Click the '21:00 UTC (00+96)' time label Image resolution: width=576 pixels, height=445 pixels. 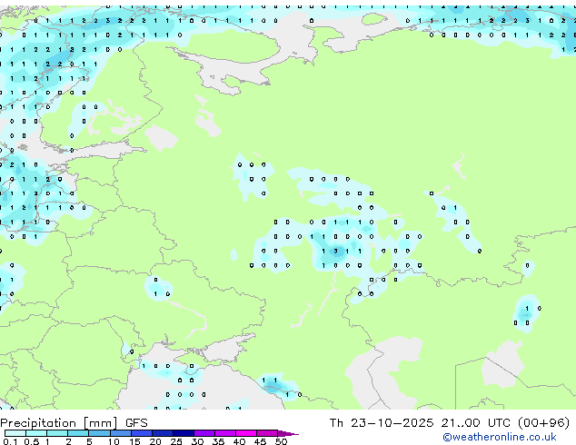[x=505, y=423]
